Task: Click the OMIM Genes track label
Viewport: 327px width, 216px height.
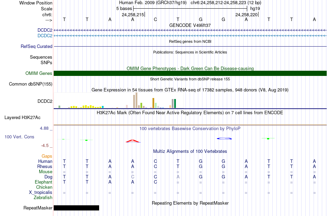Action: click(39, 73)
